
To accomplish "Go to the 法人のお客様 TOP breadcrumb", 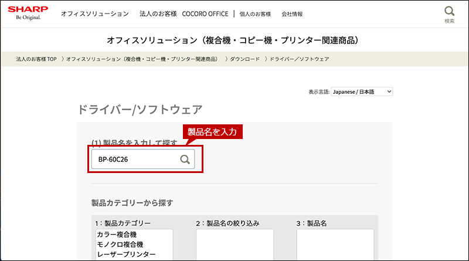I will 36,59.
